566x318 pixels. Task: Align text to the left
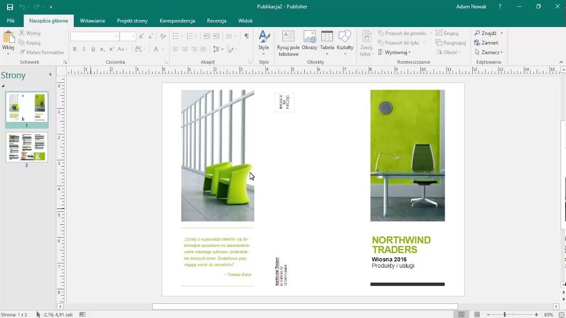(x=176, y=49)
